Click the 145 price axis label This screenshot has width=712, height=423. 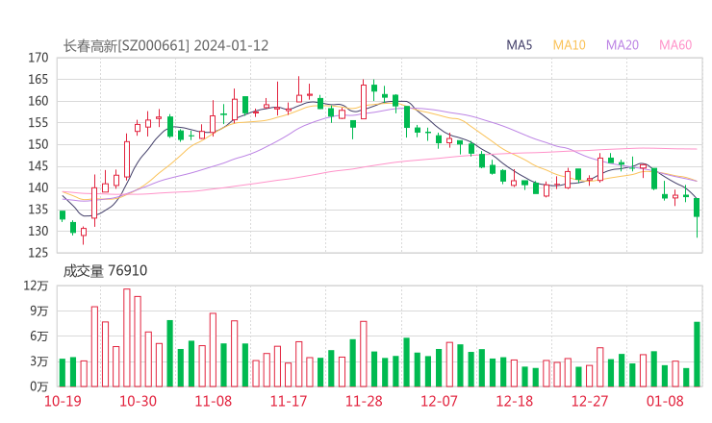[38, 166]
